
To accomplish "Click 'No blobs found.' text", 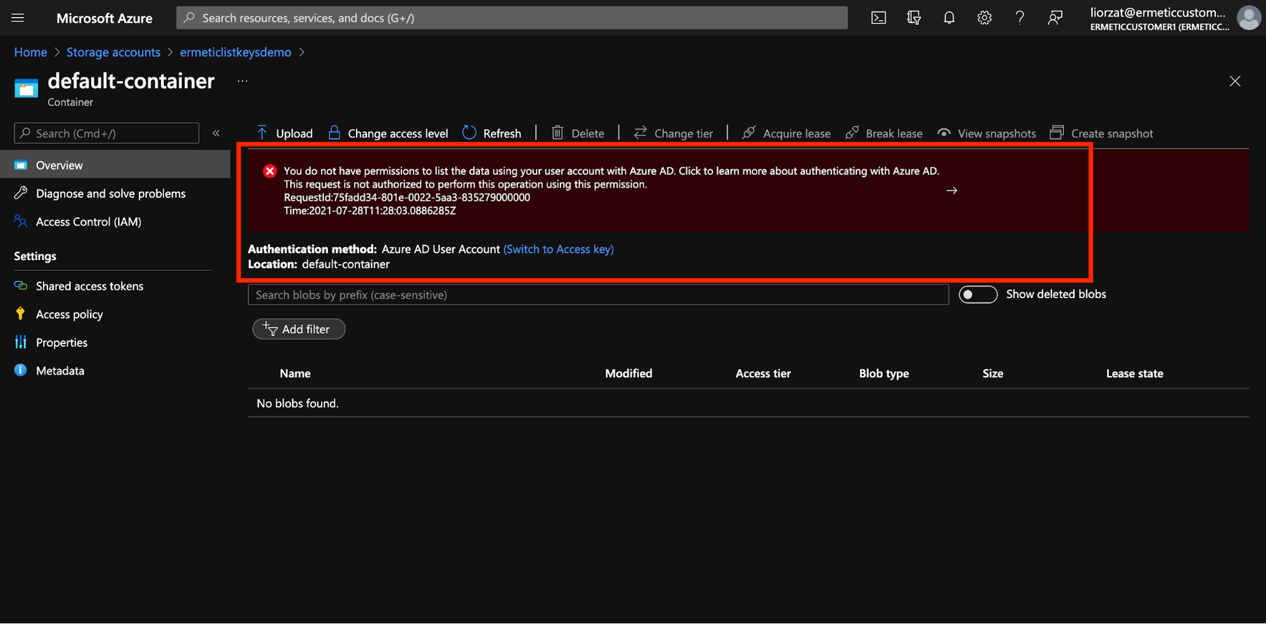I will click(298, 403).
